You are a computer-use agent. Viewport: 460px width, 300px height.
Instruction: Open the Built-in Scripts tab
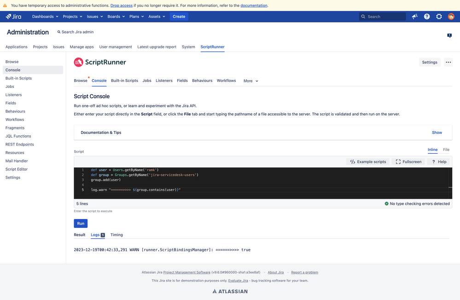[124, 81]
